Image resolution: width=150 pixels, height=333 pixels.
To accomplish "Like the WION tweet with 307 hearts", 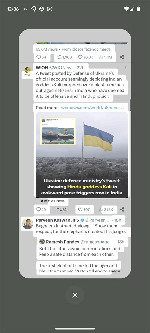I will tap(80, 209).
